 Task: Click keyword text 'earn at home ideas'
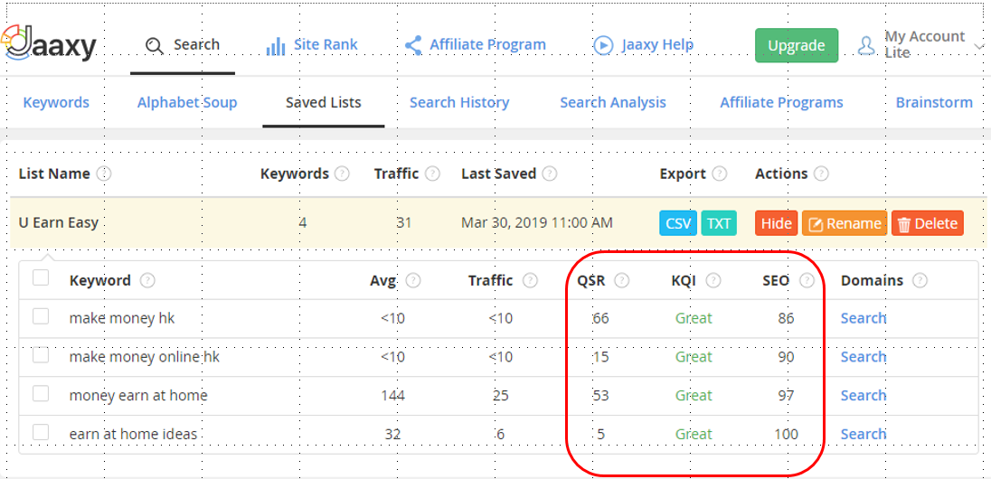click(133, 434)
